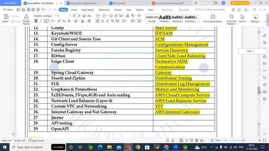
Task: Toggle Italic formatting
Action: point(41,21)
